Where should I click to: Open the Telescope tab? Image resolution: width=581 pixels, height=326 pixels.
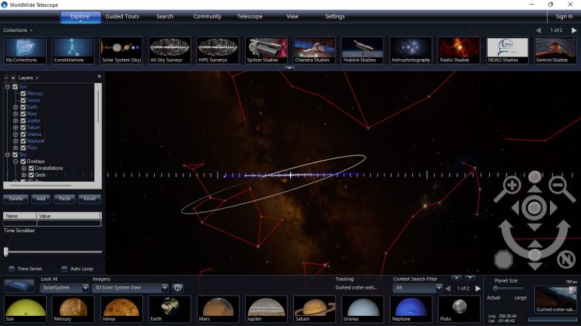250,16
